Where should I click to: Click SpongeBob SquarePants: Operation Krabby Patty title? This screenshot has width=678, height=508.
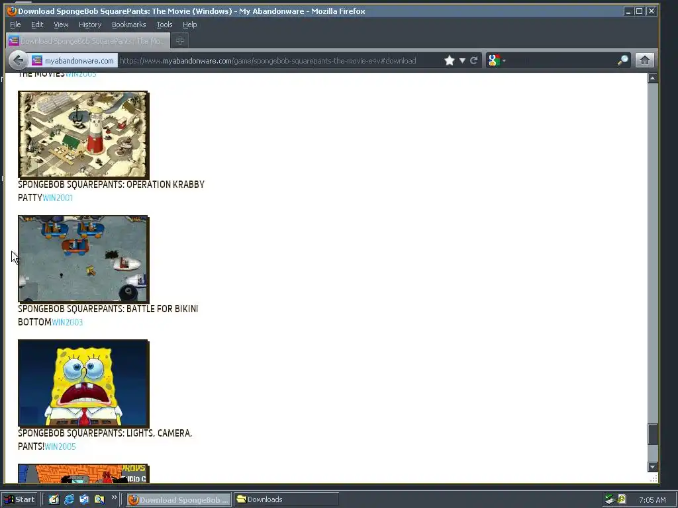[x=111, y=191]
